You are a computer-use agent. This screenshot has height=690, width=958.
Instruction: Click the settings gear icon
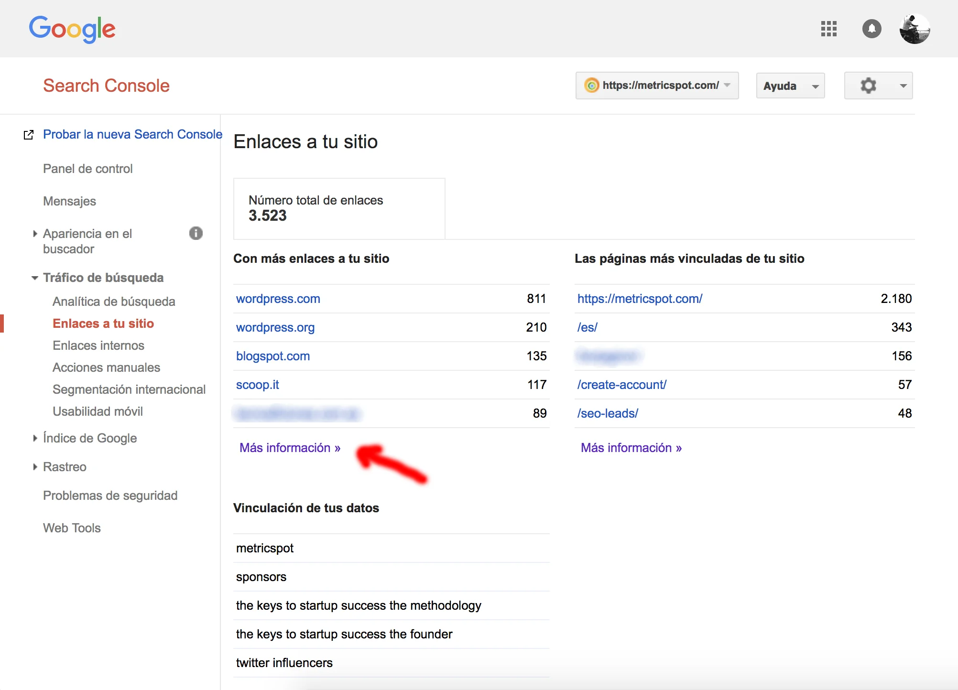click(868, 86)
